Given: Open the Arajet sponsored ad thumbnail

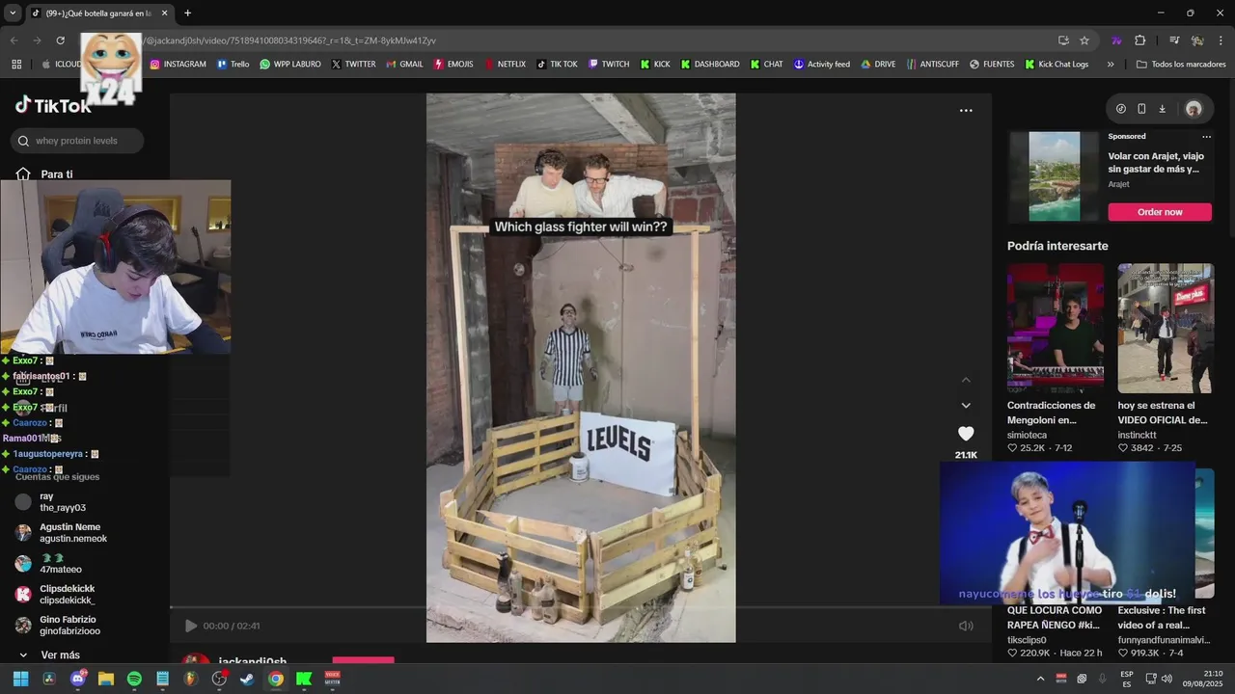Looking at the screenshot, I should [1055, 176].
